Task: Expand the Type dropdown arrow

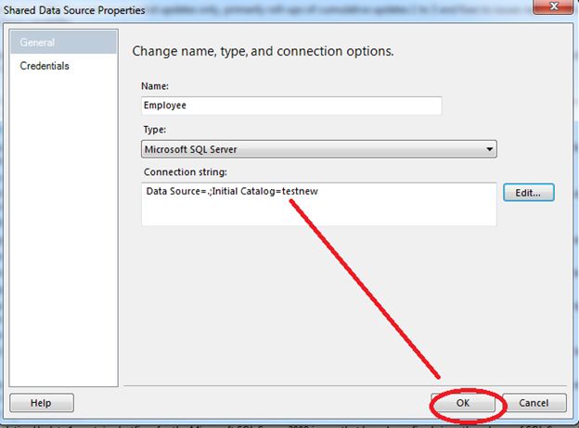Action: 489,149
